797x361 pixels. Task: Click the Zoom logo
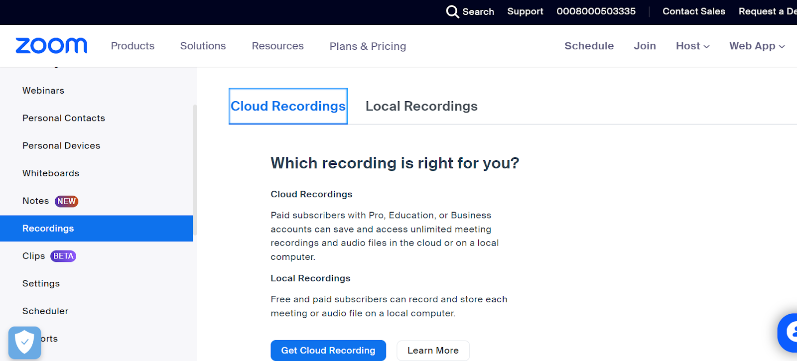tap(51, 46)
